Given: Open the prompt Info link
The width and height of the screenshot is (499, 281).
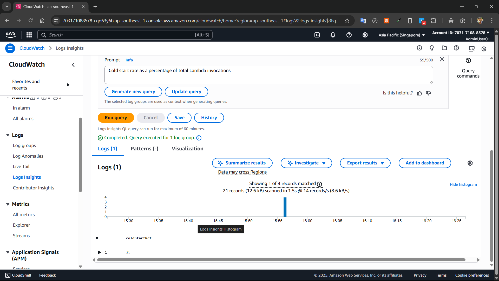Looking at the screenshot, I should coord(129,60).
